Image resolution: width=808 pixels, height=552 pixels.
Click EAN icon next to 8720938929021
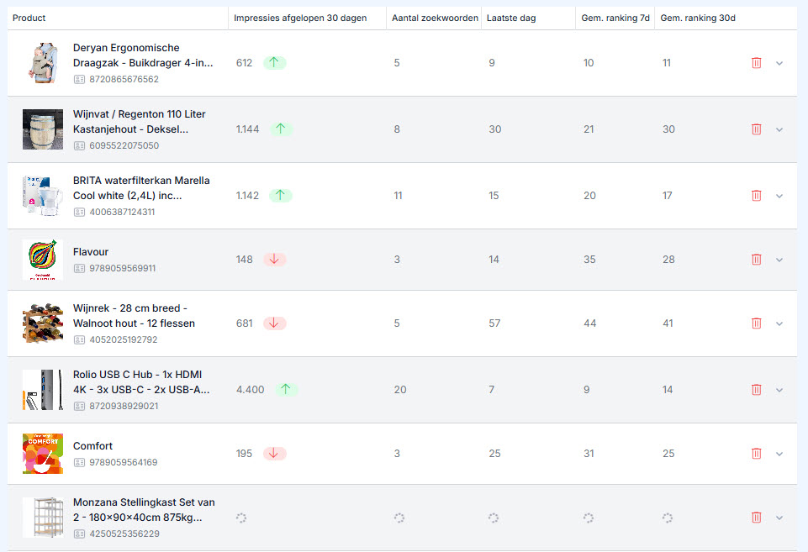click(x=79, y=407)
